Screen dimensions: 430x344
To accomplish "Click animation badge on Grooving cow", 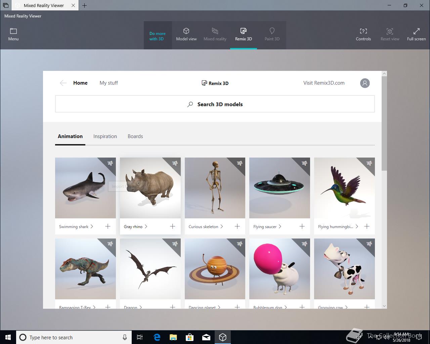I will click(369, 244).
